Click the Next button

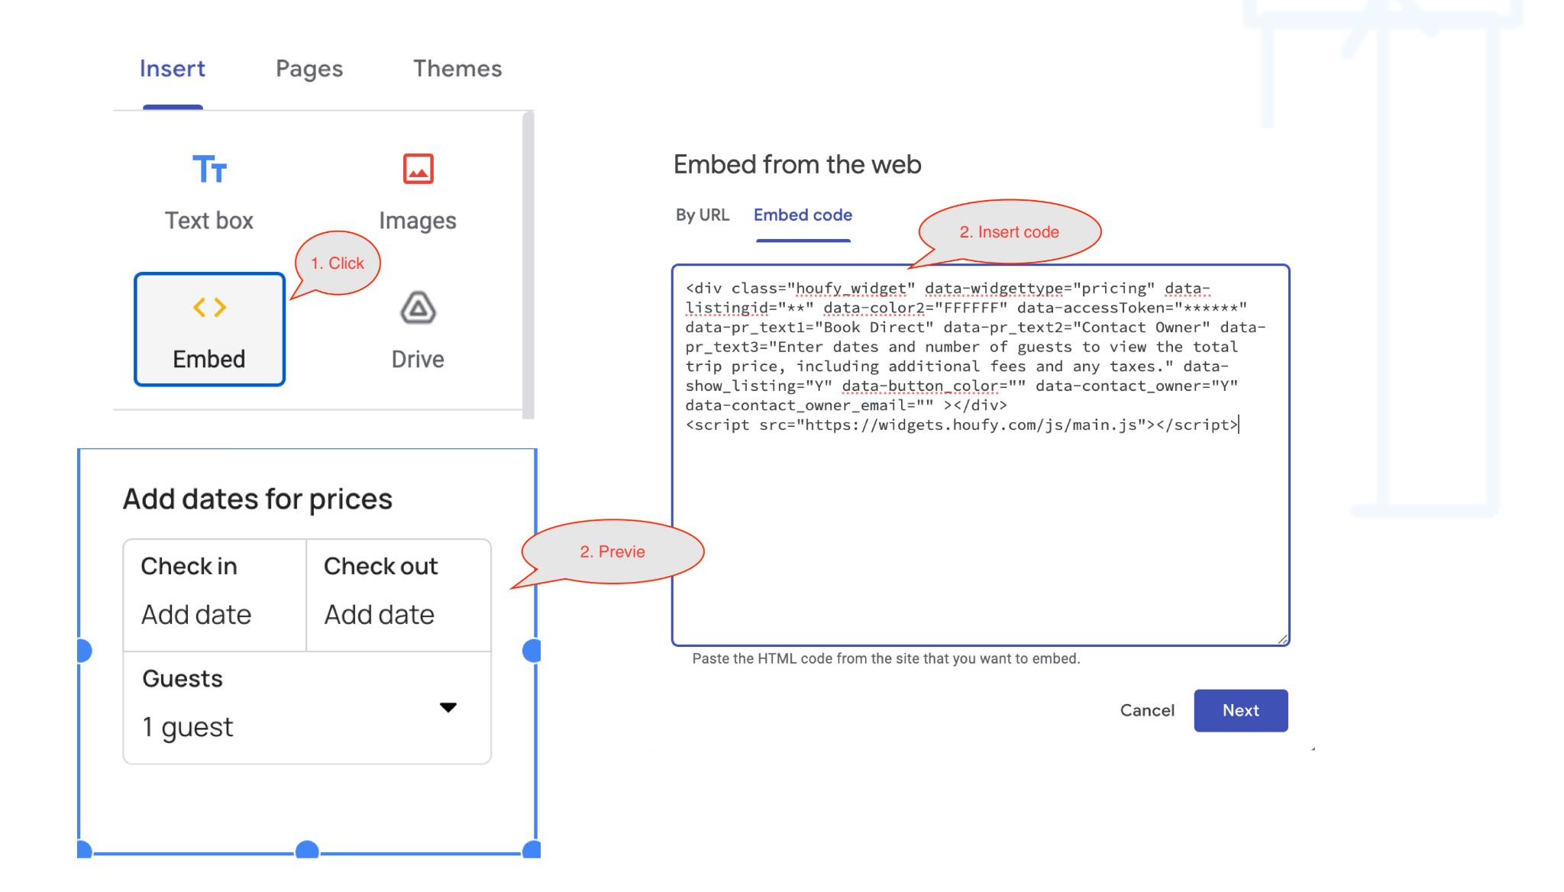tap(1241, 709)
